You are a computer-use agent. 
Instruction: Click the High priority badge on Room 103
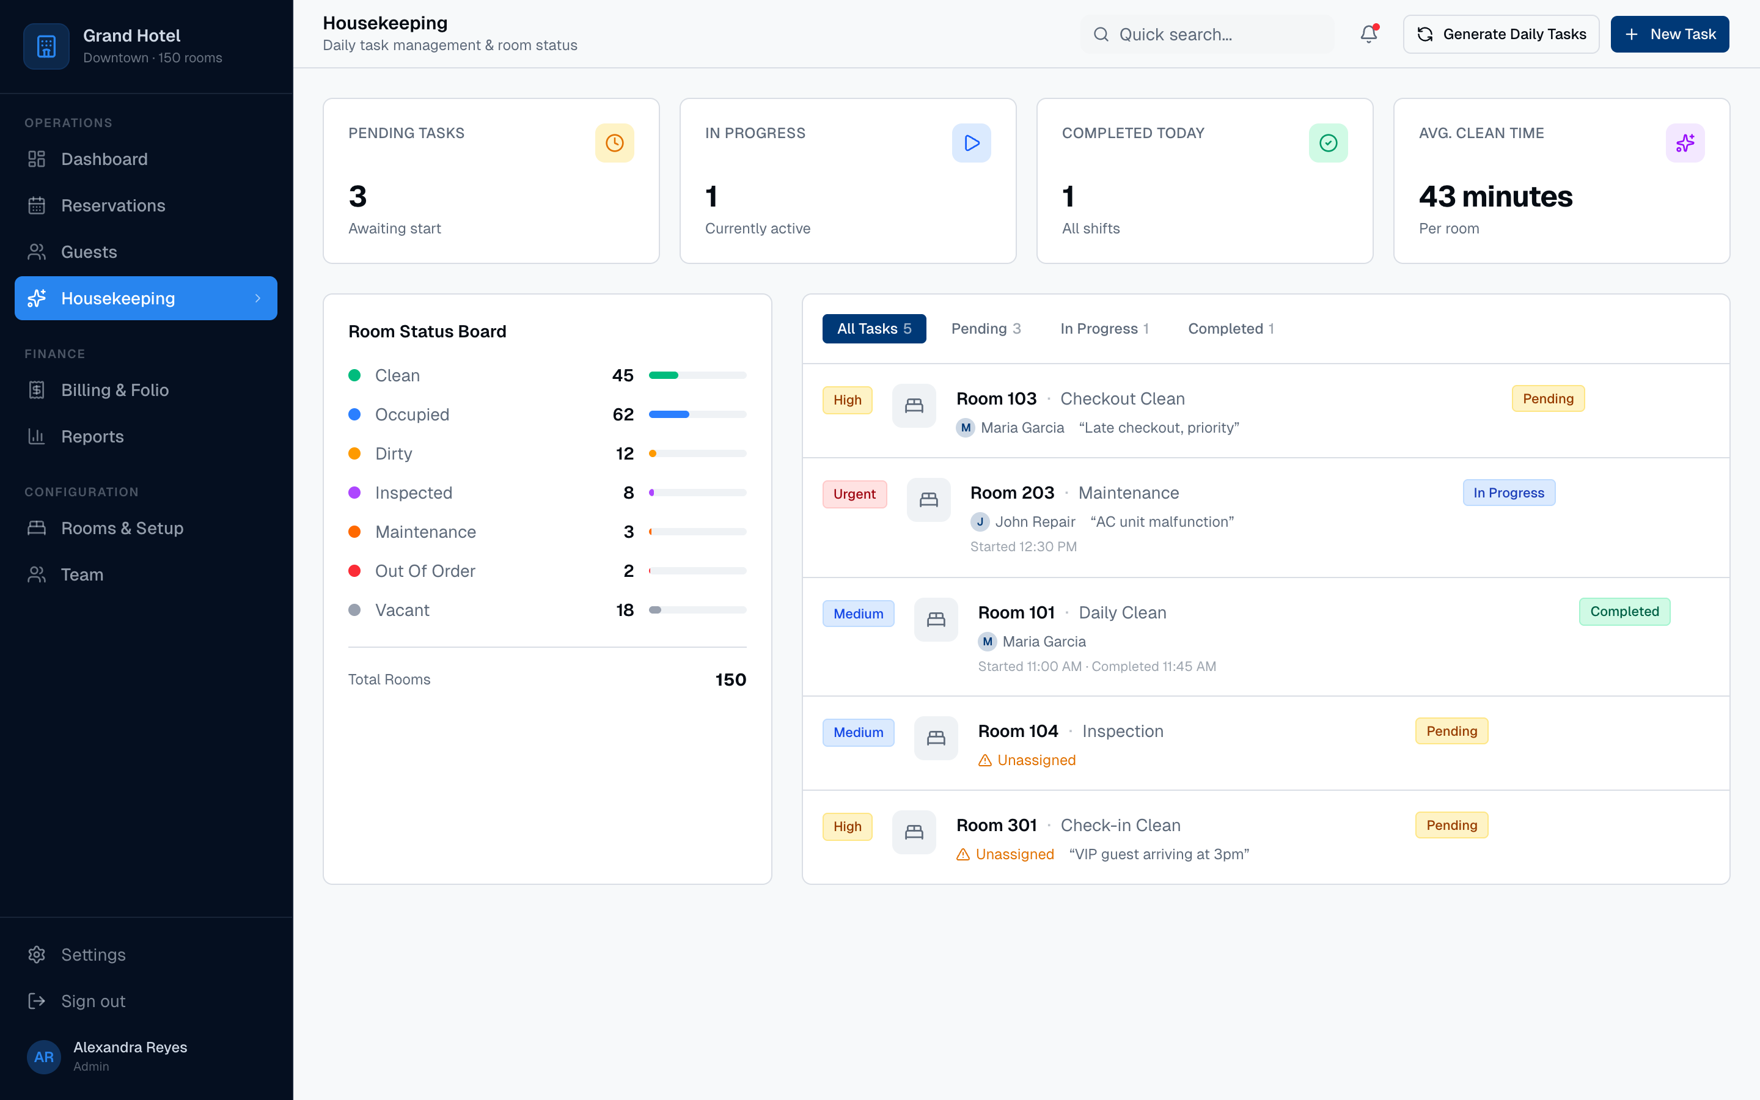coord(847,400)
